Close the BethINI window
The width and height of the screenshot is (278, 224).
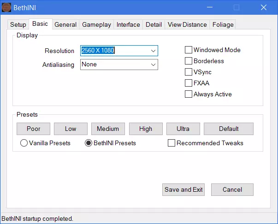click(x=264, y=7)
